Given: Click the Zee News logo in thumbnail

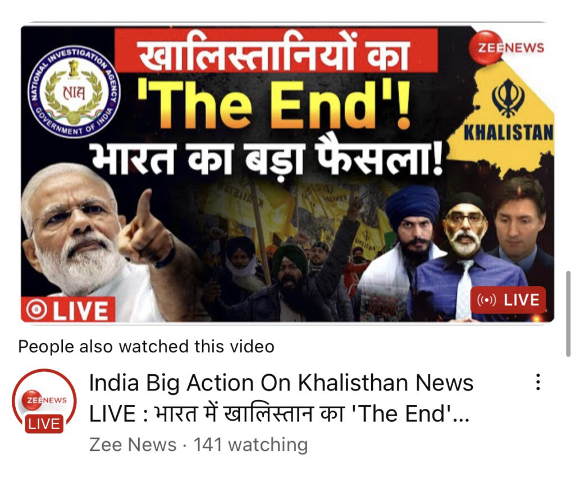Looking at the screenshot, I should [506, 47].
